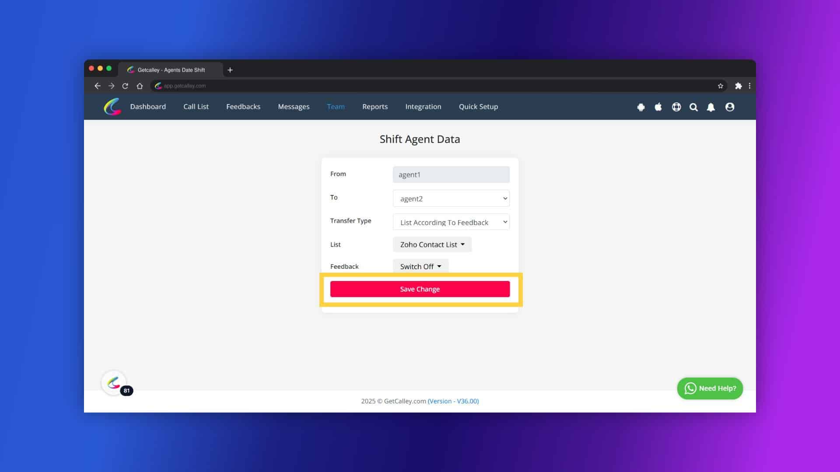
Task: Click the version V36.00 link
Action: pos(453,401)
